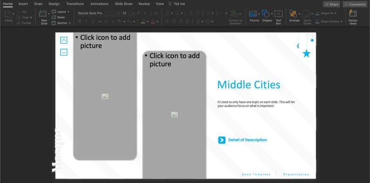Click the Share button
Screen dimensions: 370x183
tap(331, 4)
